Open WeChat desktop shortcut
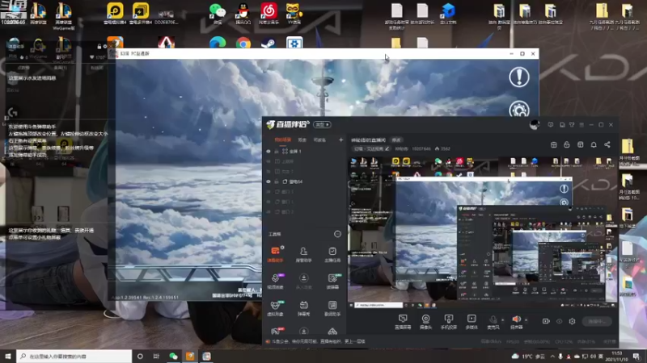 tap(218, 13)
